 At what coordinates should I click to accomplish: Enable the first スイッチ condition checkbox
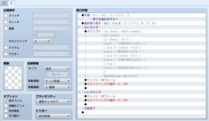click(x=6, y=16)
